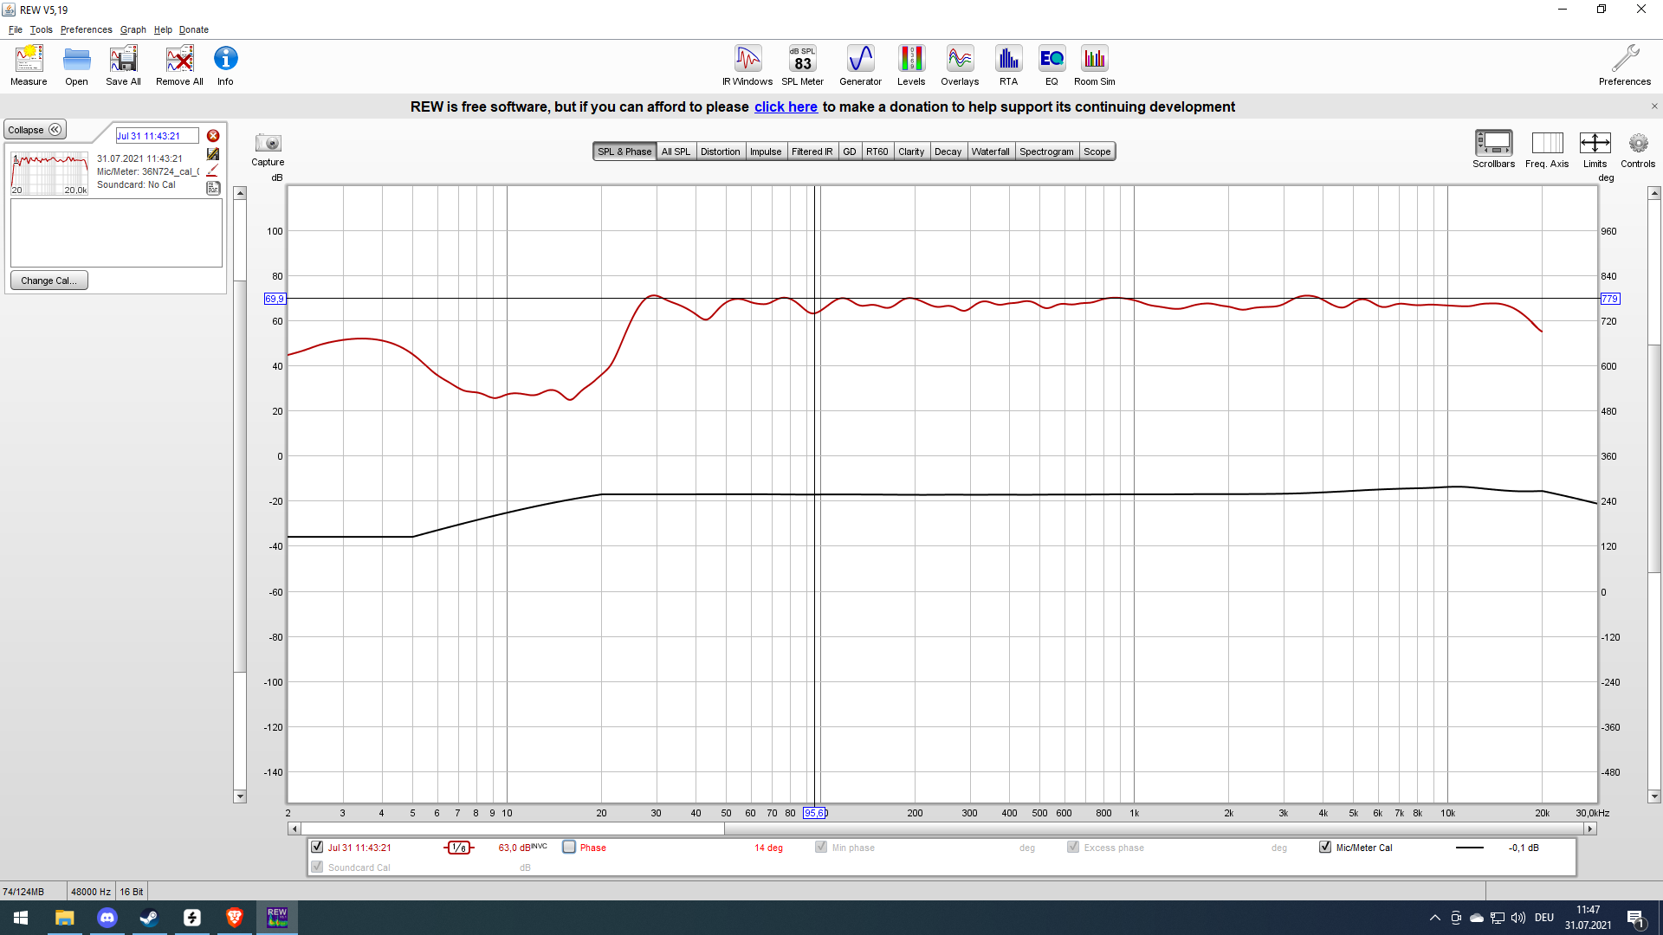
Task: Click the Capture camera icon
Action: click(268, 145)
